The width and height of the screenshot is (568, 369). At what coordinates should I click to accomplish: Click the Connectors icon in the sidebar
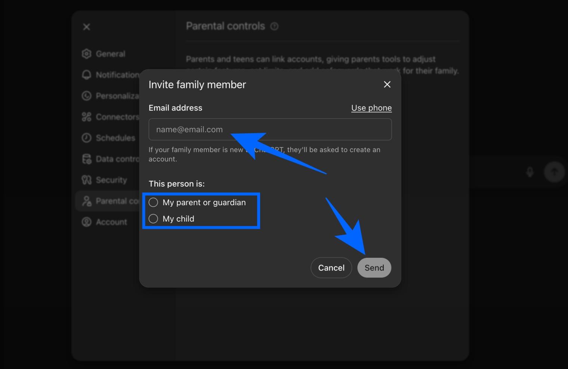(86, 117)
